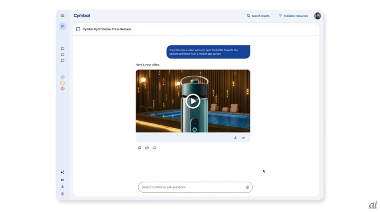Click the Cymbal logo
Screen dimensions: 380x212
coord(82,16)
